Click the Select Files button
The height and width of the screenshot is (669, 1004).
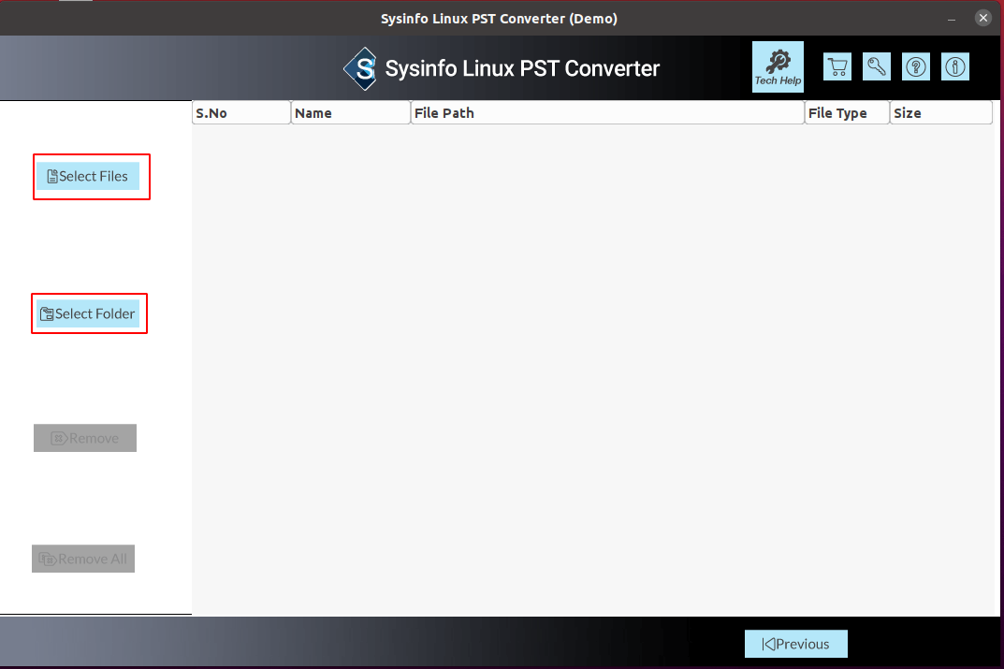pos(88,176)
